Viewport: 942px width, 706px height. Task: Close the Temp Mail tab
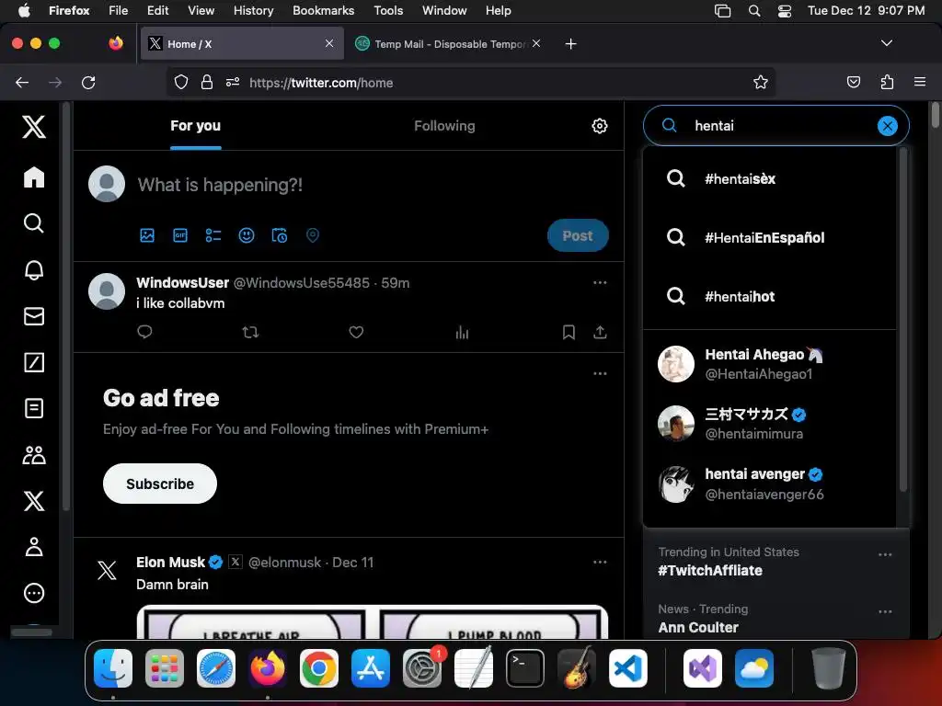536,43
